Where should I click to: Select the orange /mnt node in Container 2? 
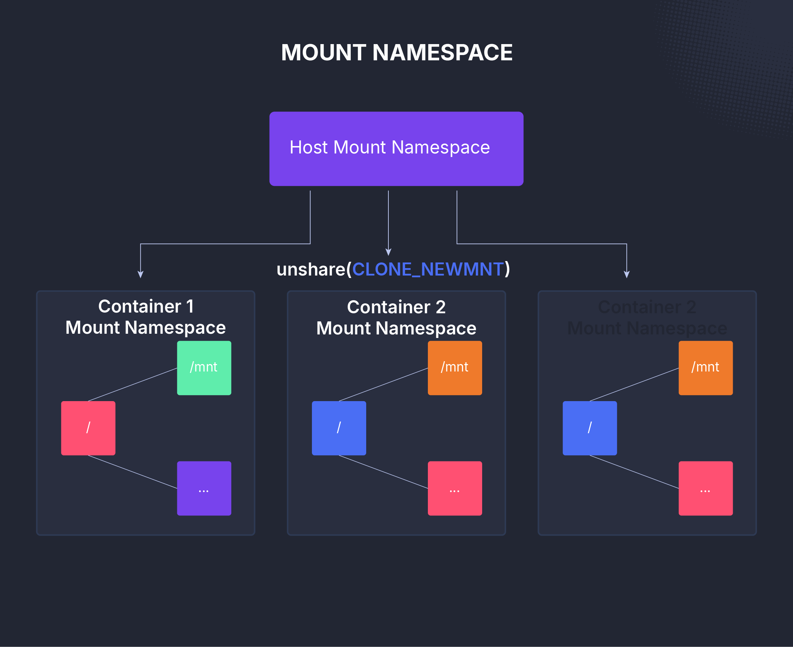tap(455, 368)
